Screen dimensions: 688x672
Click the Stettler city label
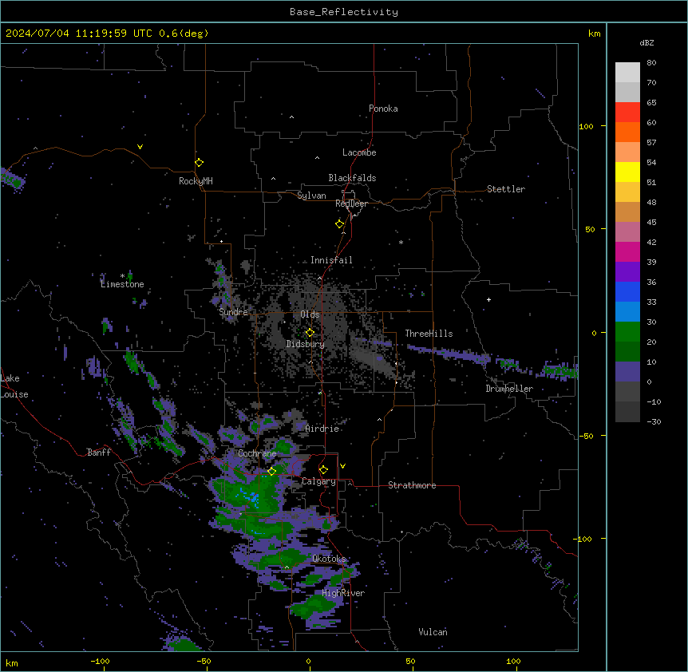[x=505, y=189]
